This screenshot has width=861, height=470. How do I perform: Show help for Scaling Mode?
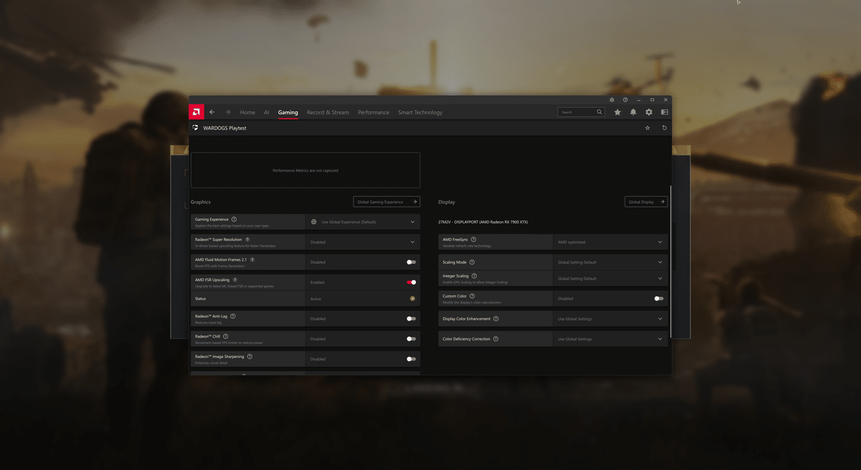click(x=472, y=262)
